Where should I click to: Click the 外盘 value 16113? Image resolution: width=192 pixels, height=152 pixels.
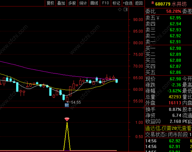(x=175, y=103)
